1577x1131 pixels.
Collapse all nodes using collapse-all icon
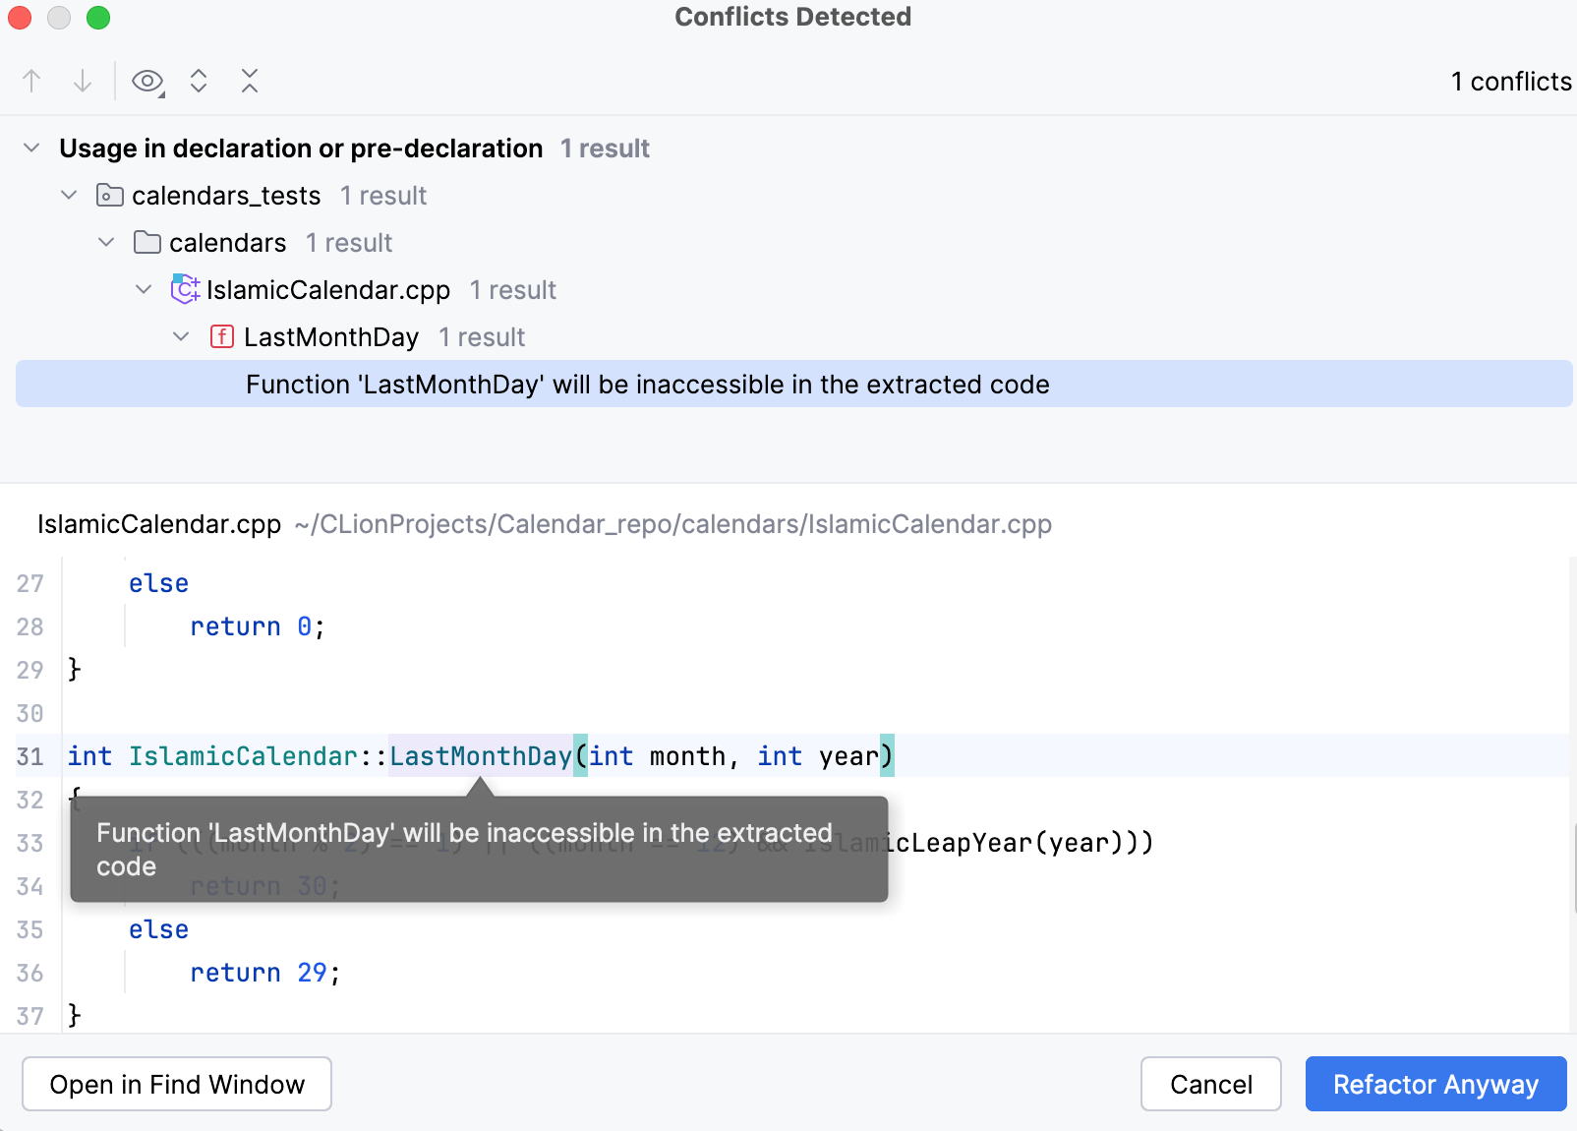coord(250,81)
